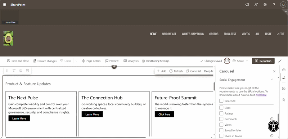The width and height of the screenshot is (288, 139).
Task: Enable the Saved for later checkbox
Action: point(221,130)
